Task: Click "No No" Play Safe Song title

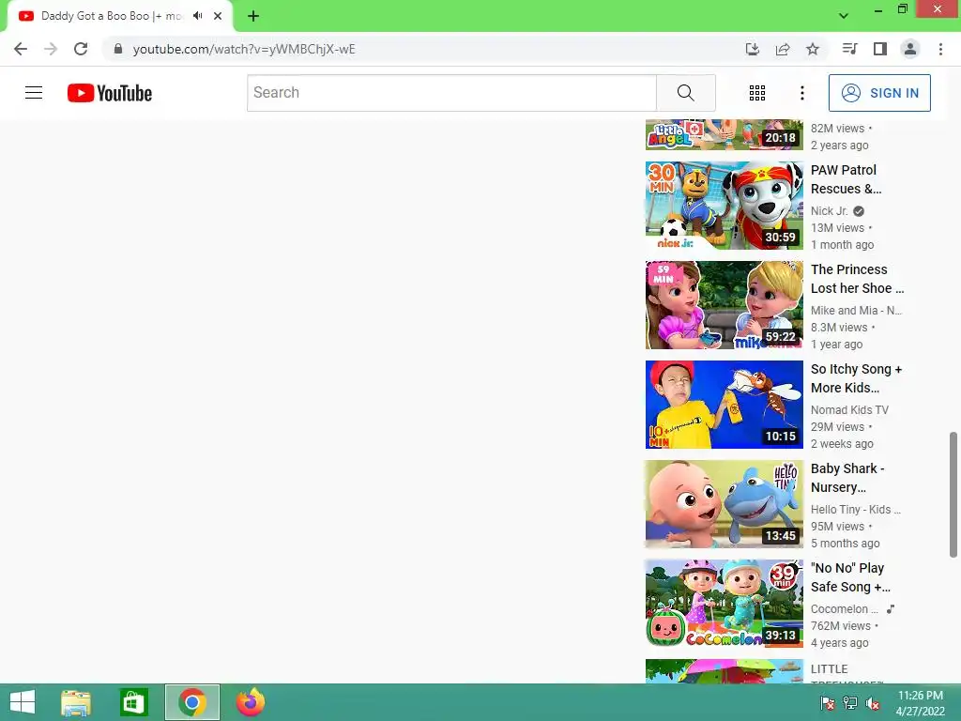Action: [x=850, y=577]
